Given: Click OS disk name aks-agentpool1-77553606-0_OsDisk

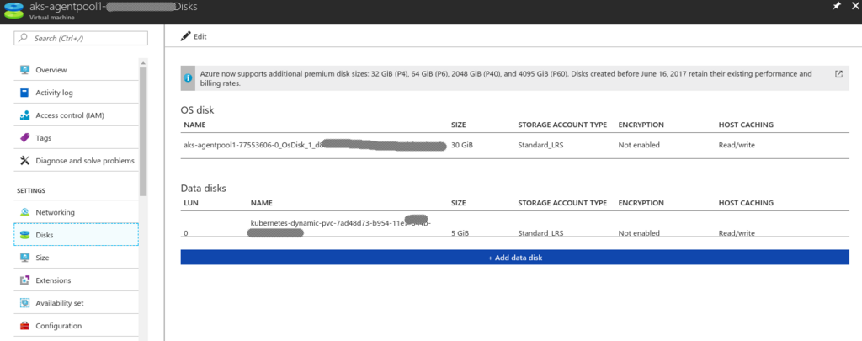Looking at the screenshot, I should (253, 145).
